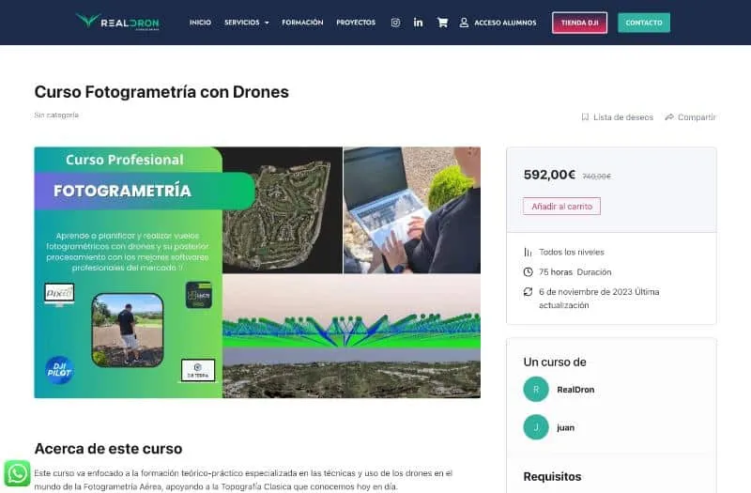751x493 pixels.
Task: Click 'Todos los niveles' text
Action: coord(572,252)
